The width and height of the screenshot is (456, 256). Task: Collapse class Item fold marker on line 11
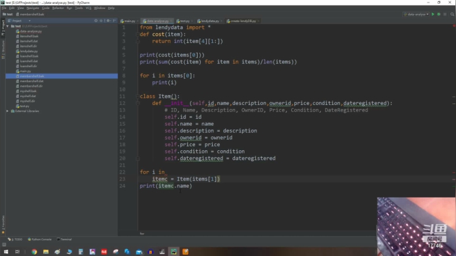(138, 96)
